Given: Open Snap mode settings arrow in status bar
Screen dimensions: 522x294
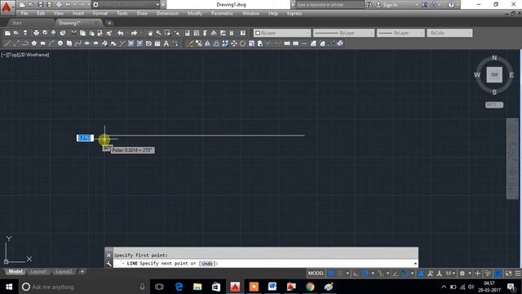Looking at the screenshot, I should click(347, 274).
